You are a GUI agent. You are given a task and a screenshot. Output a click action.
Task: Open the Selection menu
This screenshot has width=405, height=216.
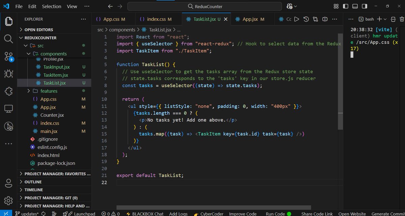click(x=52, y=6)
